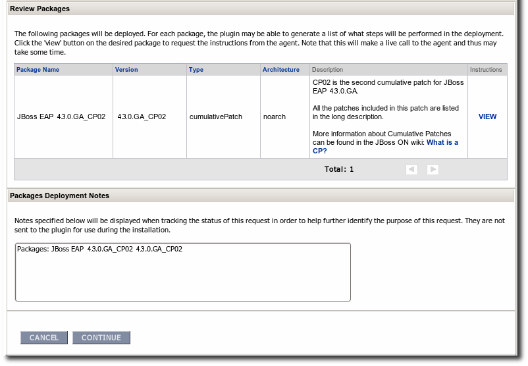Sort table by Type column

coord(196,70)
